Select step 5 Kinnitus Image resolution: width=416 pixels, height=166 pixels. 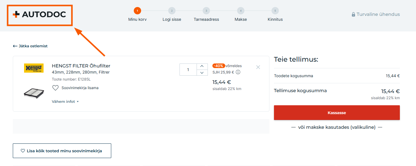(x=275, y=11)
